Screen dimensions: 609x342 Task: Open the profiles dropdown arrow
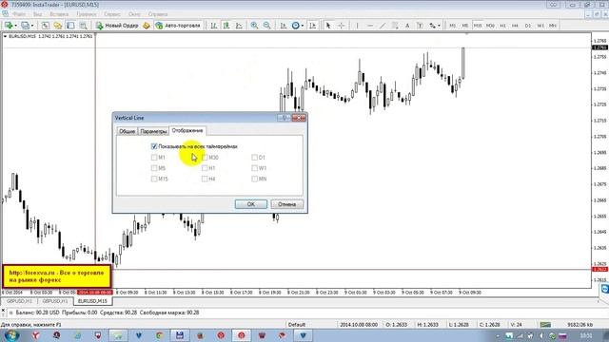pos(32,26)
